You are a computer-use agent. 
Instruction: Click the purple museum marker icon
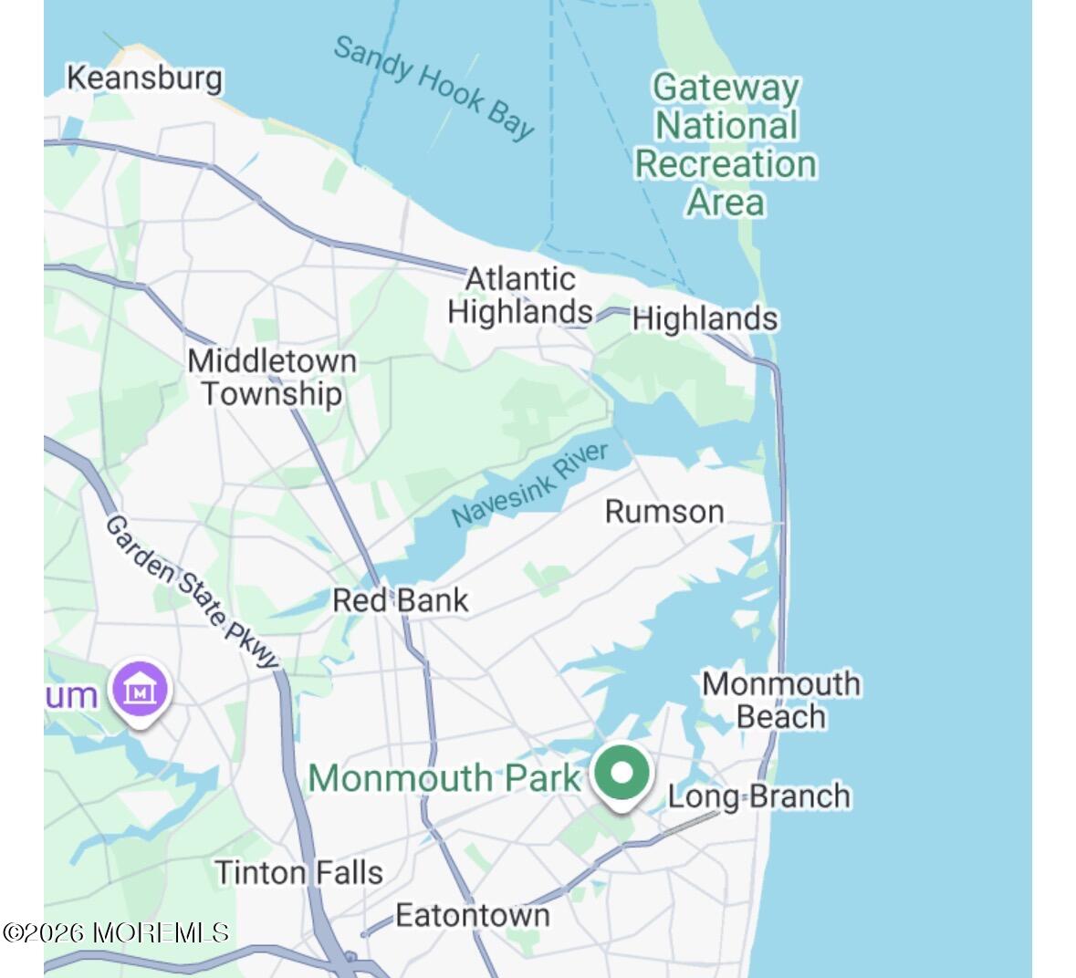(141, 693)
